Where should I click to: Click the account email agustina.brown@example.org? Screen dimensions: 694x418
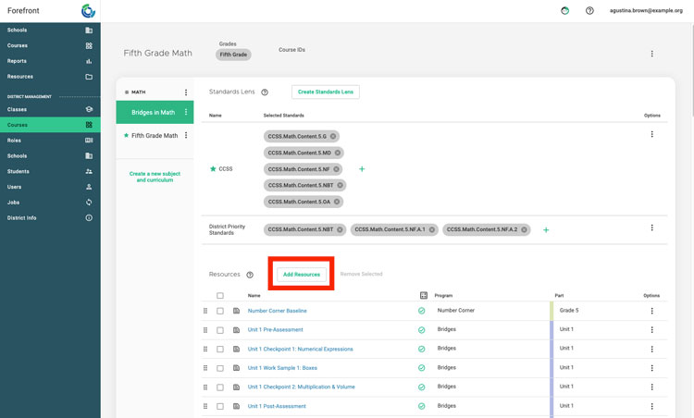646,10
